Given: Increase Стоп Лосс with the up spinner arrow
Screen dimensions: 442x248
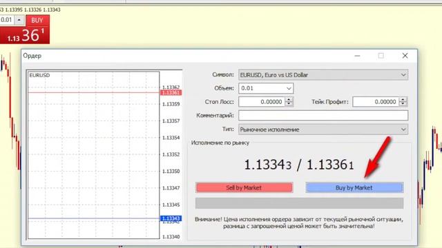Looking at the screenshot, I should pyautogui.click(x=289, y=99).
